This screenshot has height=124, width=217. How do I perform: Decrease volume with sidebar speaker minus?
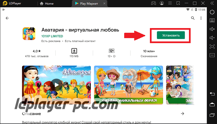pos(212,38)
